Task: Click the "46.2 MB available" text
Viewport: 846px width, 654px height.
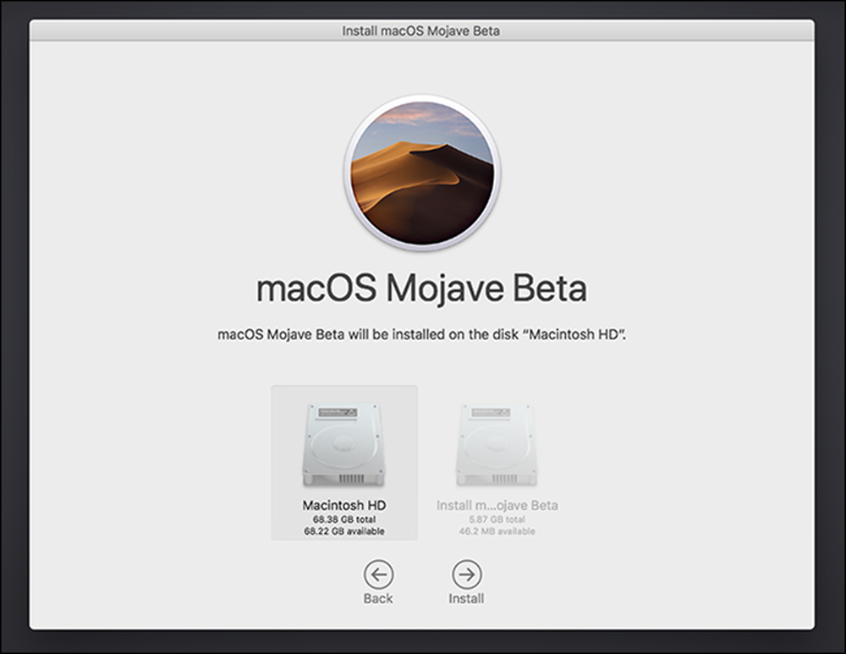Action: click(x=497, y=531)
